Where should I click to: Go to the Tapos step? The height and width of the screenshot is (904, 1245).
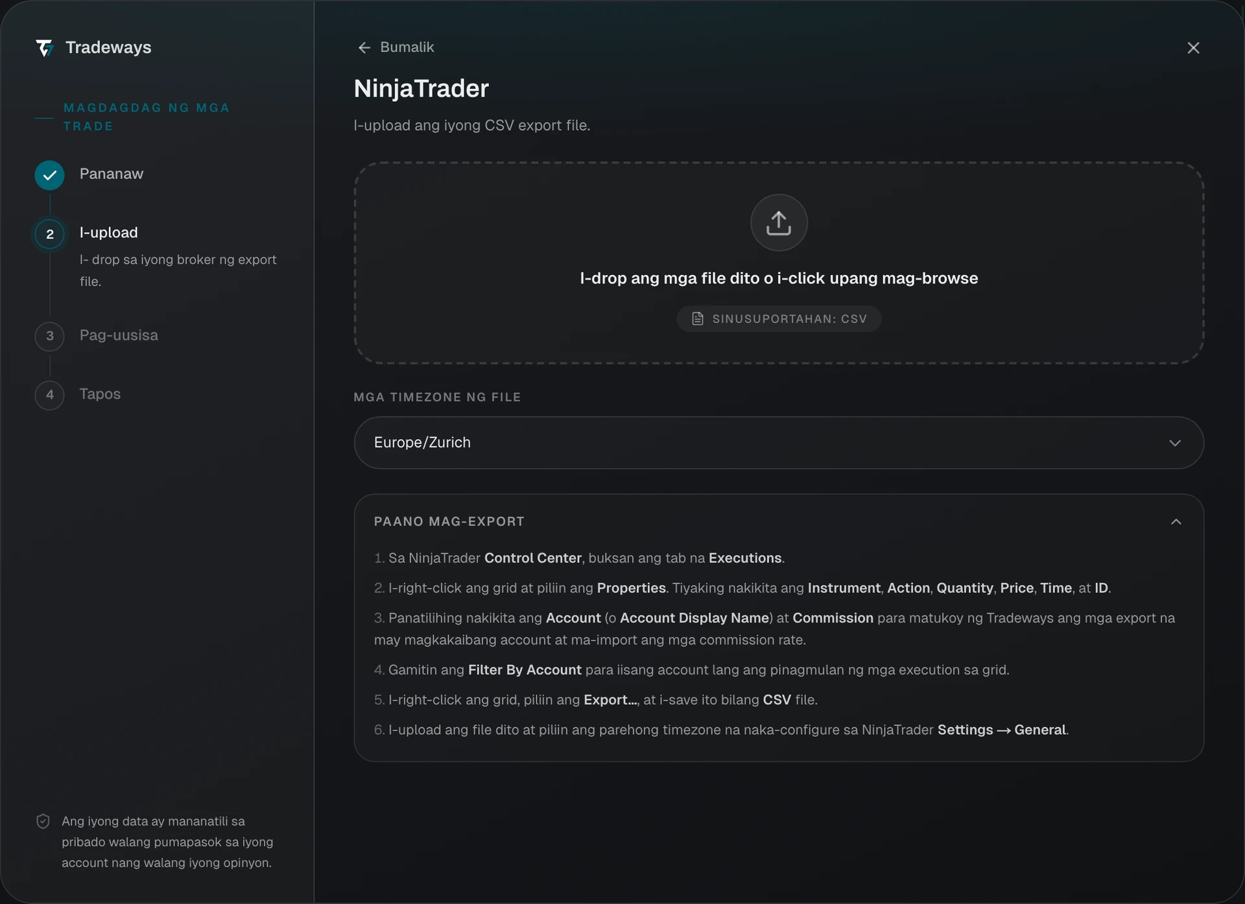100,394
